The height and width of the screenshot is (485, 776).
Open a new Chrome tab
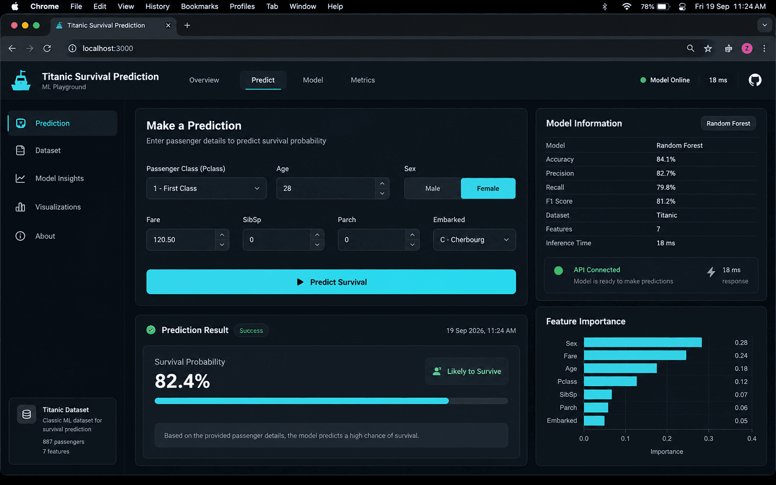(x=187, y=25)
